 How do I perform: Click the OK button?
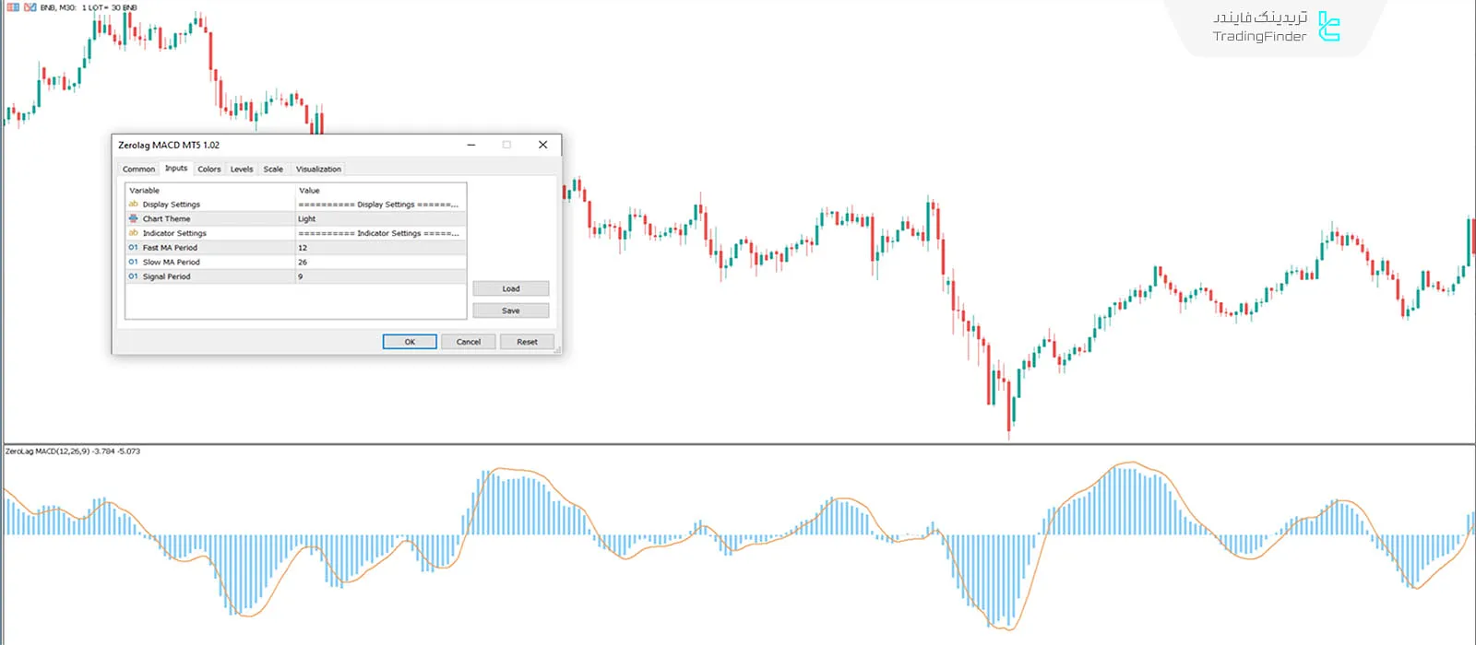pyautogui.click(x=409, y=341)
